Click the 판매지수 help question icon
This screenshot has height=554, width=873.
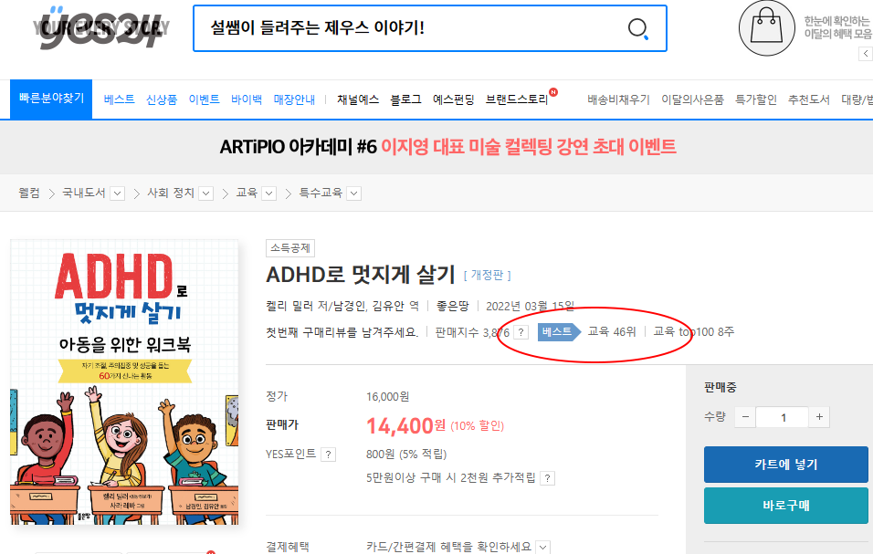pyautogui.click(x=521, y=332)
